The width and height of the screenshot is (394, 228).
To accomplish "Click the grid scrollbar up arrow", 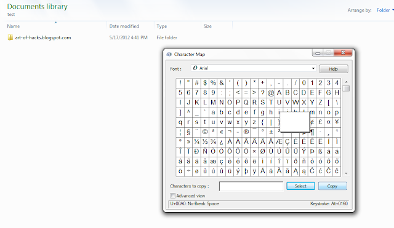I will pos(346,82).
